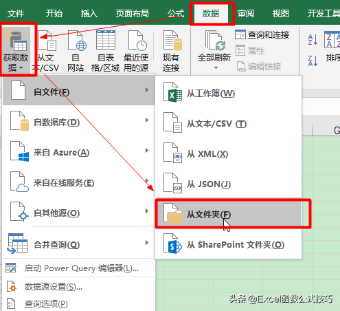This screenshot has width=340, height=311.
Task: Open the 开发工具 tab
Action: pyautogui.click(x=324, y=14)
